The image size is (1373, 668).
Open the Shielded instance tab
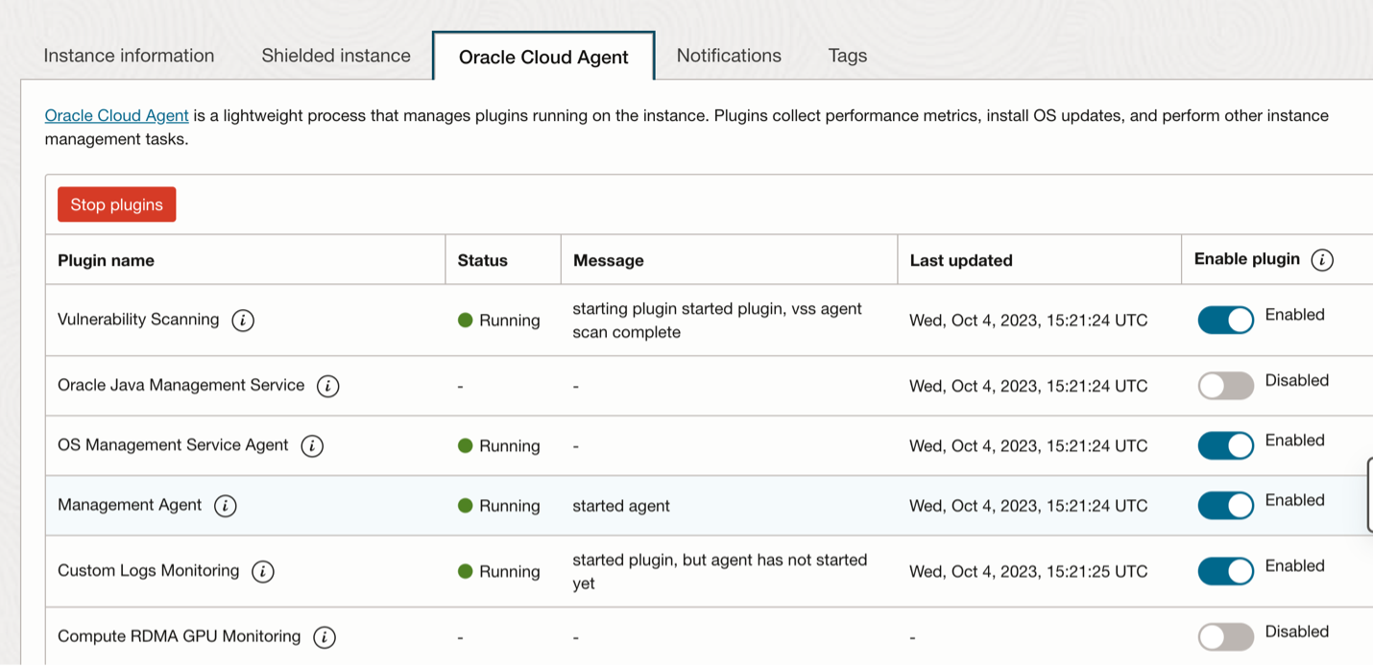(x=336, y=56)
